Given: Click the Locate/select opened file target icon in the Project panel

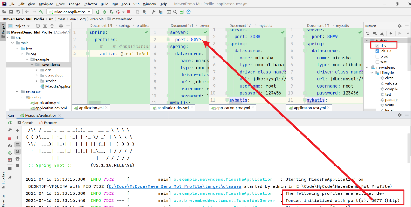Looking at the screenshot, I should (38, 26).
